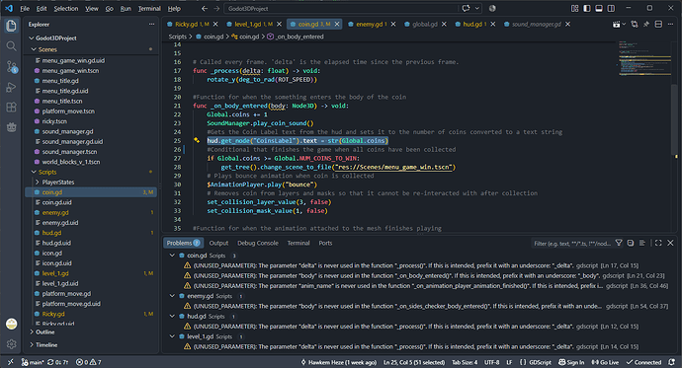Open the Terminal menu

149,8
